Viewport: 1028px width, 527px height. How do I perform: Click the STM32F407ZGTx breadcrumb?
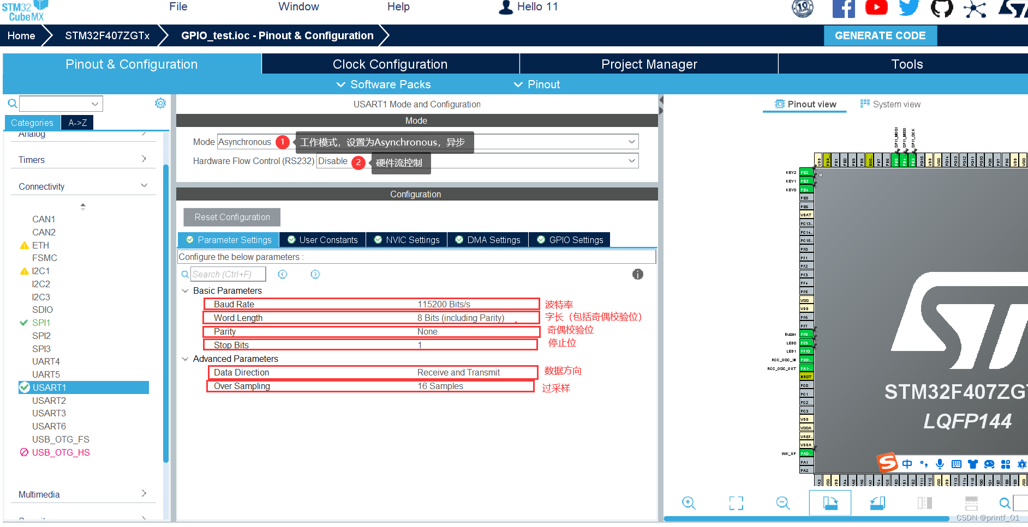tap(107, 35)
